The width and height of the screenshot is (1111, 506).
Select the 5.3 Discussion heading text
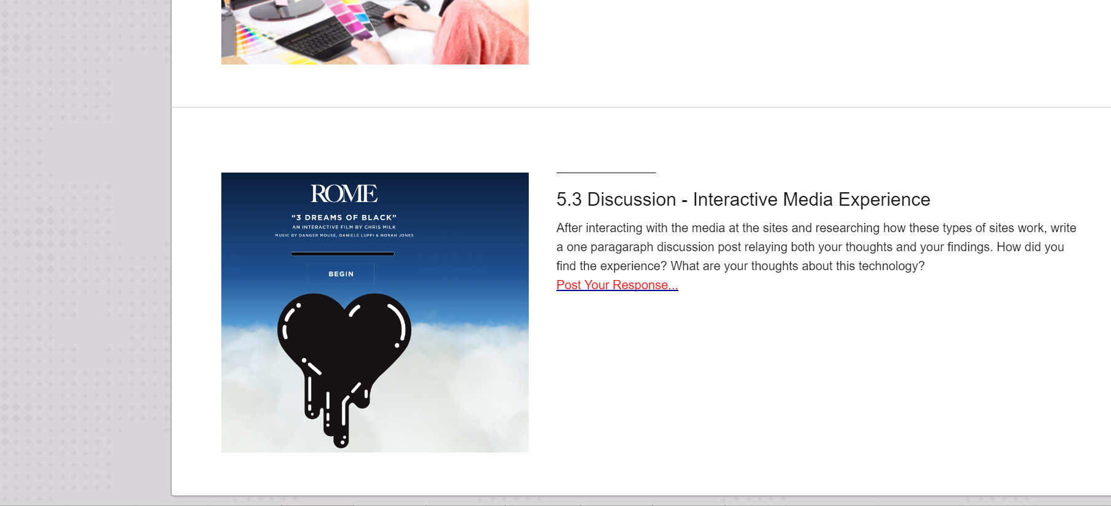[x=743, y=200]
